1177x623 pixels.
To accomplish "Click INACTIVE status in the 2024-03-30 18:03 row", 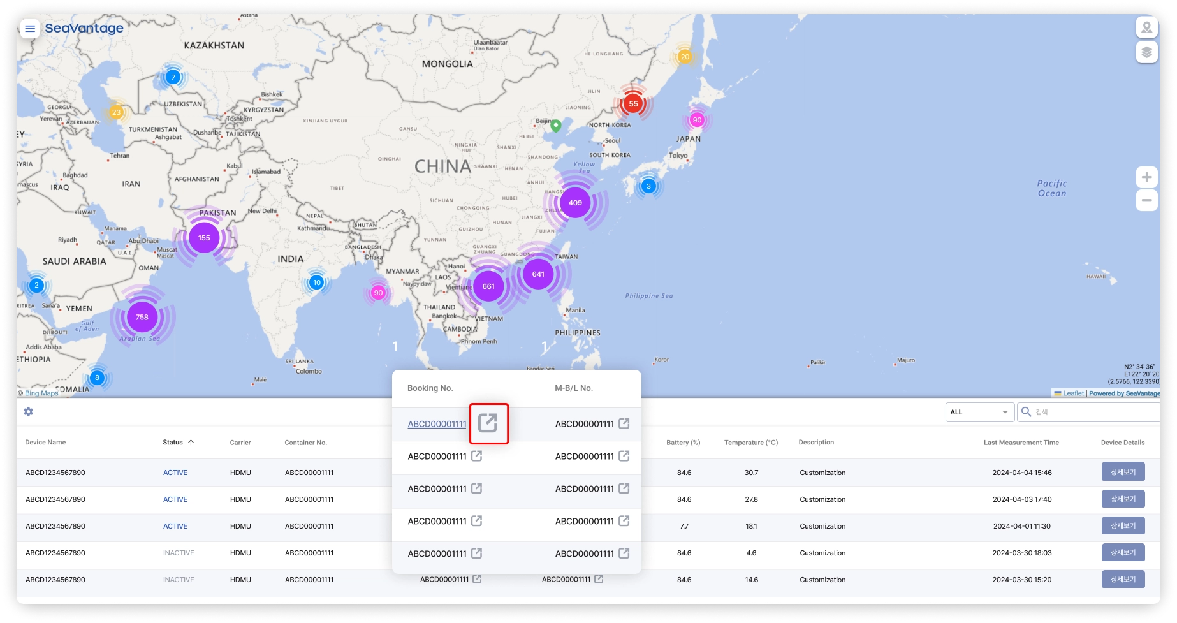I will coord(179,553).
